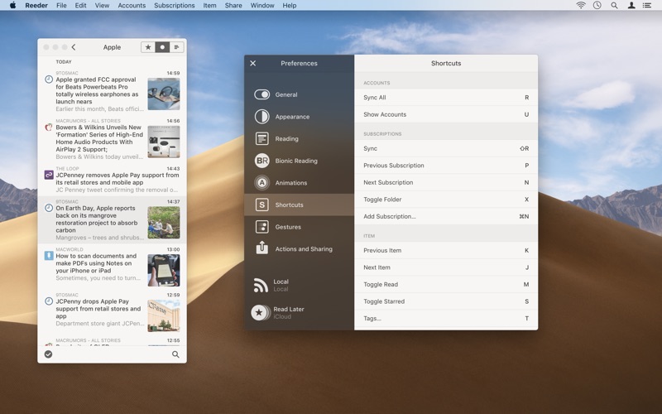Image resolution: width=662 pixels, height=414 pixels.
Task: Open the Read Later iCloud account
Action: pos(288,312)
